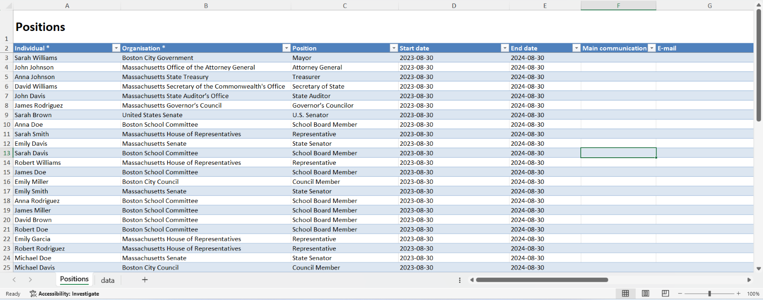Click the 100% zoom level
The height and width of the screenshot is (300, 763).
pos(753,294)
